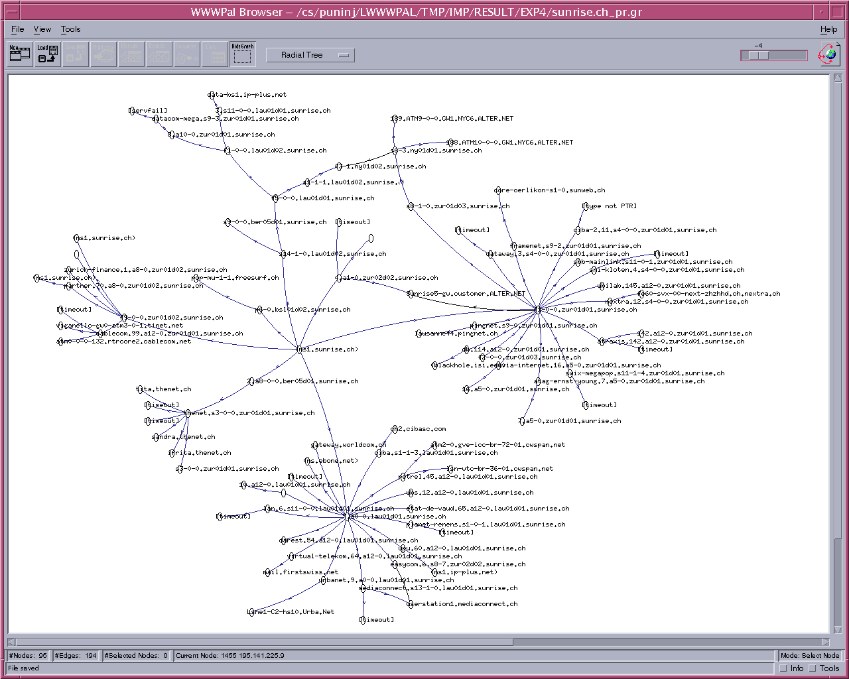Select the tita.thenet.ch node
Screen dimensions: 849x679
(141, 389)
